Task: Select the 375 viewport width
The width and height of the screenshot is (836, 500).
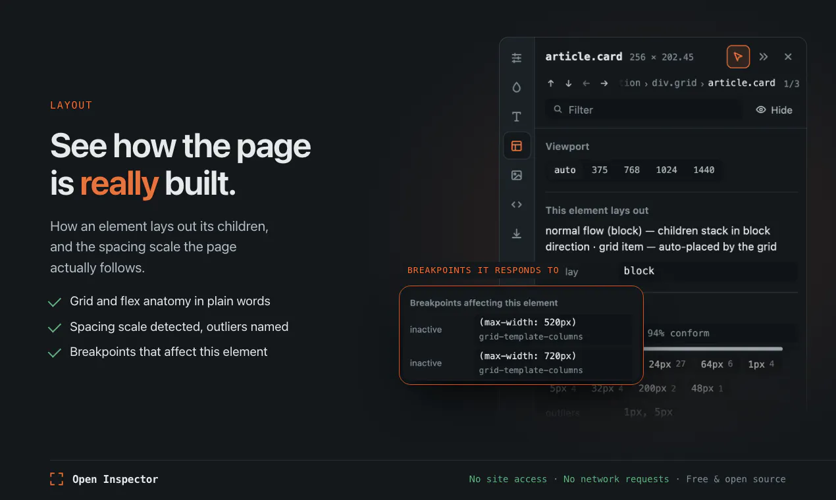Action: (x=600, y=170)
